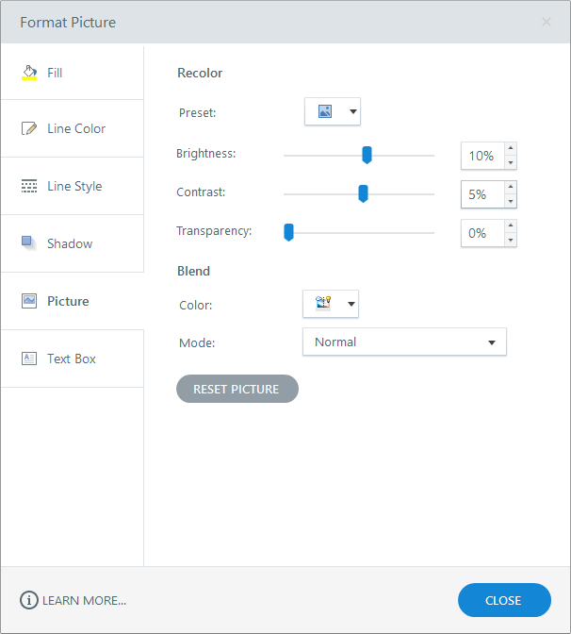Increase Brightness with the up arrow

(510, 148)
